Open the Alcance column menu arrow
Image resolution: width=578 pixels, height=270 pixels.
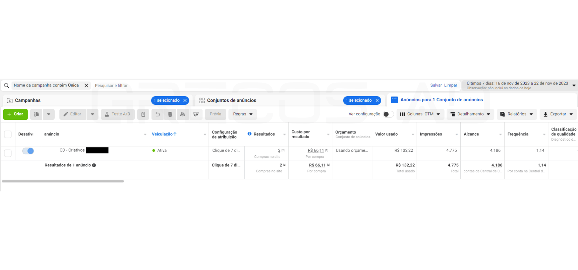[x=500, y=134]
